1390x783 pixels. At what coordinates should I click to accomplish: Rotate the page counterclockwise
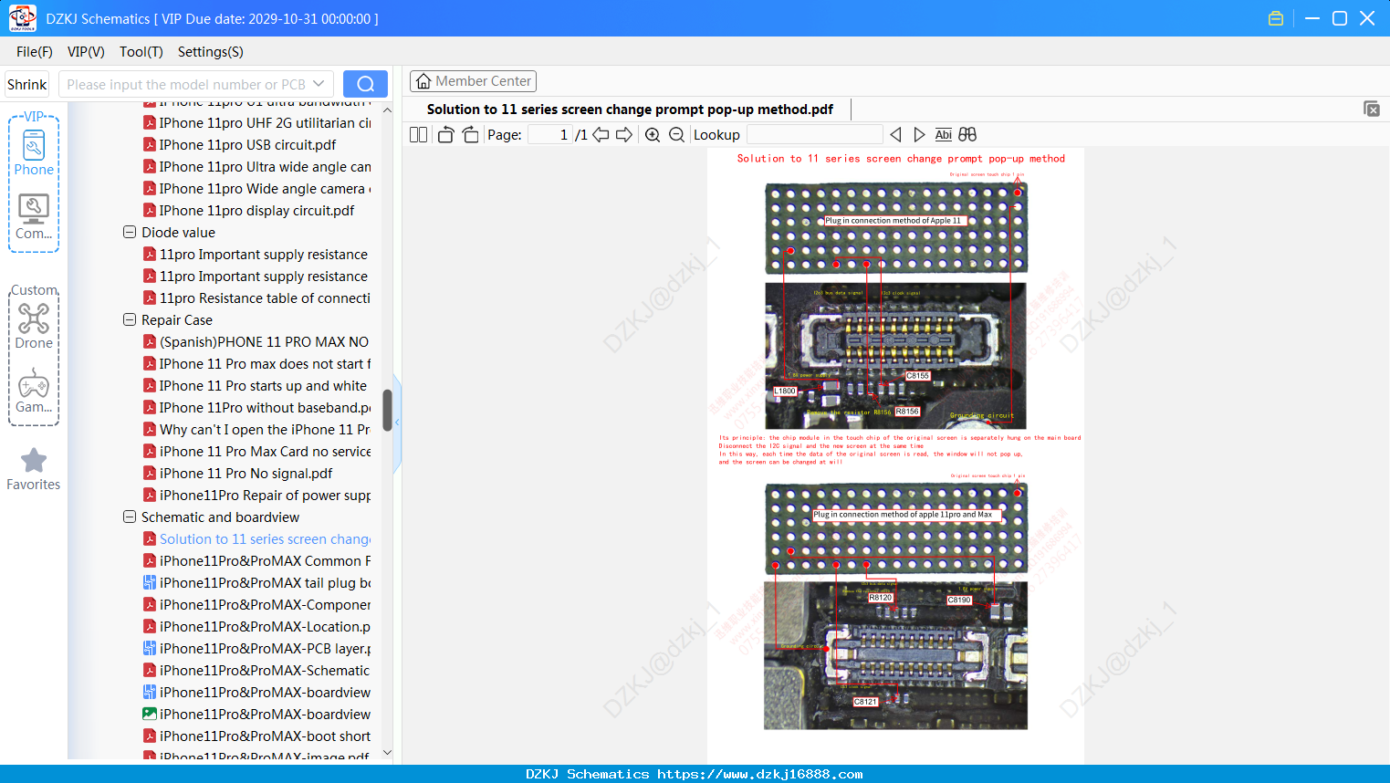445,135
